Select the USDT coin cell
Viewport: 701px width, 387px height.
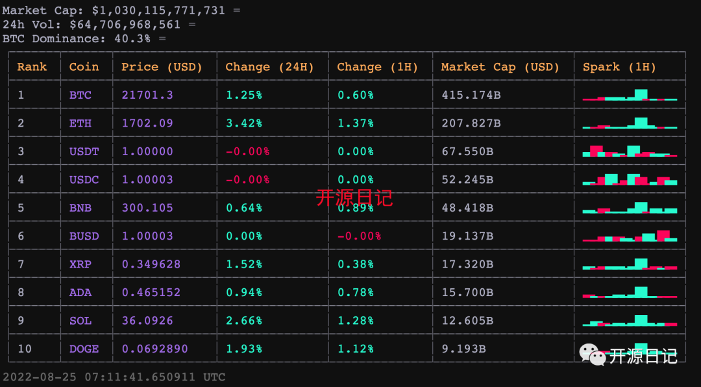[84, 152]
